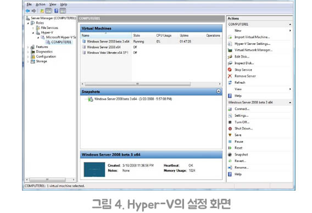Open Settings action for selected VM
Image resolution: width=312 pixels, height=213 pixels.
[241, 116]
